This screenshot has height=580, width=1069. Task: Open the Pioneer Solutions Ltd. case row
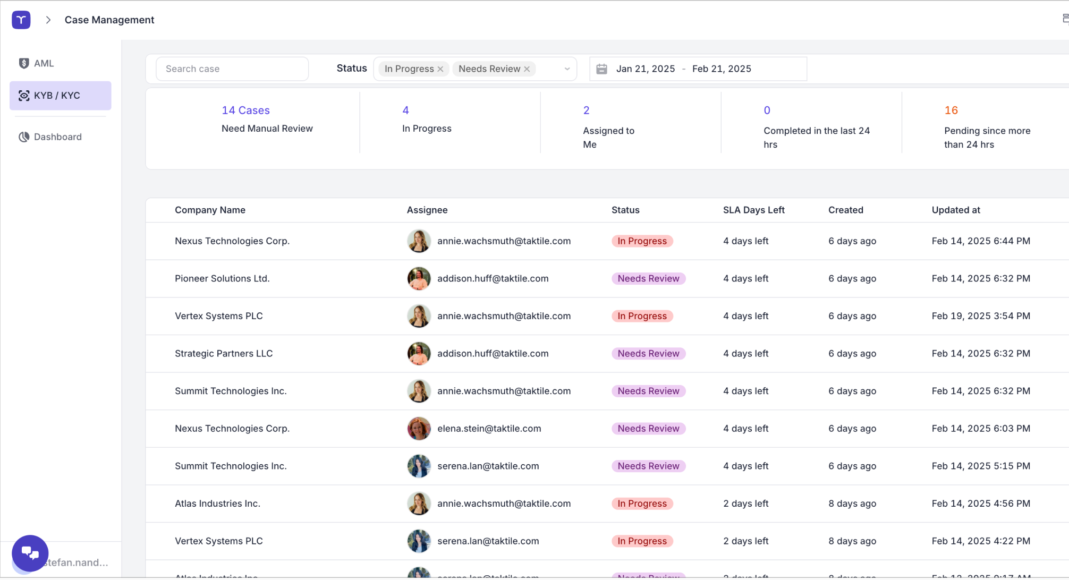tap(222, 278)
